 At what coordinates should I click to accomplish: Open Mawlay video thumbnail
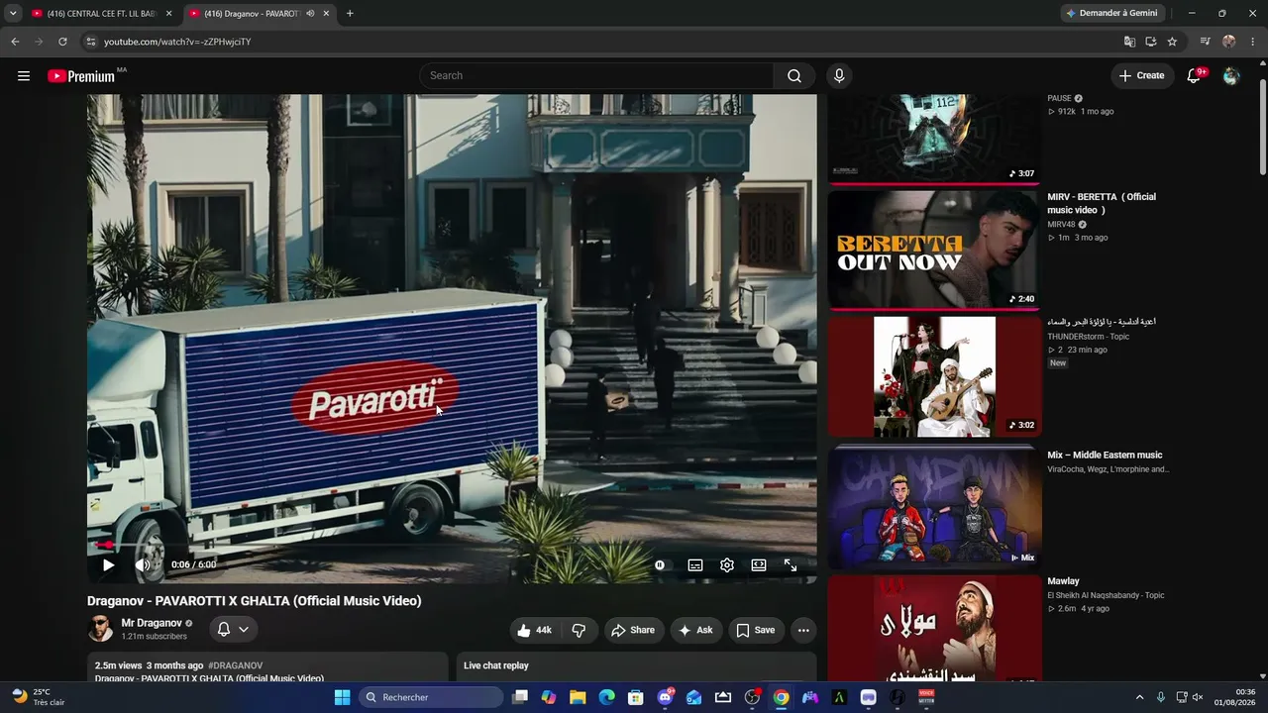[934, 628]
